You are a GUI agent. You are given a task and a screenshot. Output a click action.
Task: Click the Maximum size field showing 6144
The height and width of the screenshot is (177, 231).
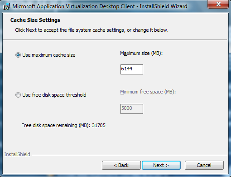click(x=132, y=69)
